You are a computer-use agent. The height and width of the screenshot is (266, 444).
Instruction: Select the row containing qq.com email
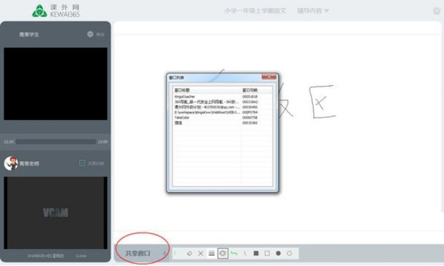coord(222,107)
